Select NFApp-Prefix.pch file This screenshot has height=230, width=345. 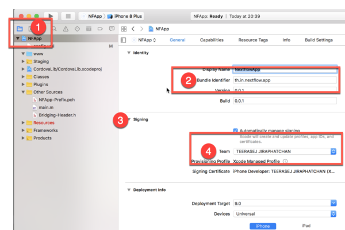[x=56, y=100]
